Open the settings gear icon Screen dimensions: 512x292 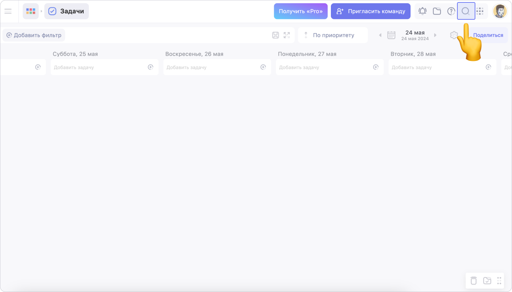(454, 35)
